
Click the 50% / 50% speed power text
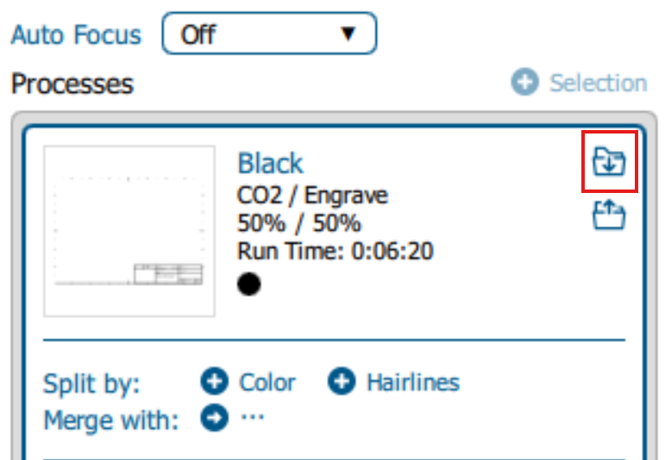(x=299, y=223)
